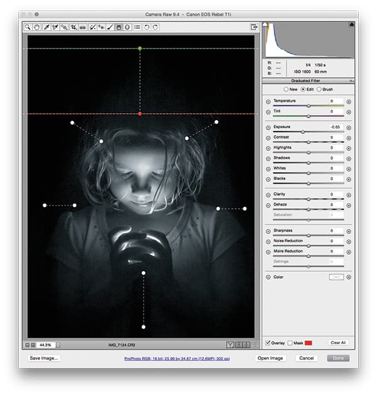The width and height of the screenshot is (377, 395).
Task: Select the Red Eye Removal tool
Action: coord(101,27)
